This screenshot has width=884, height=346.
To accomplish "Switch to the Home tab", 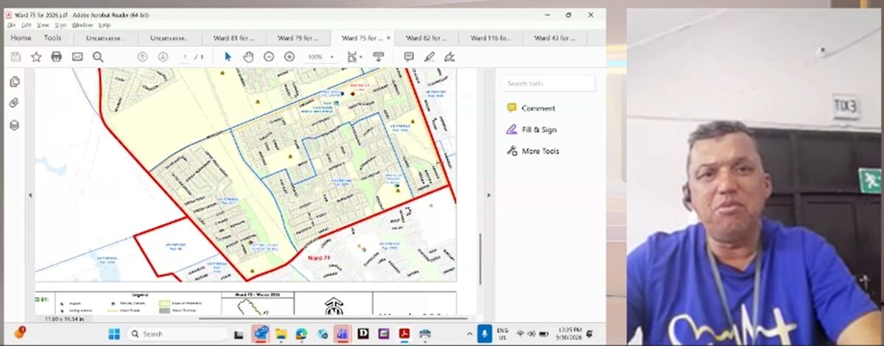I will pyautogui.click(x=21, y=38).
